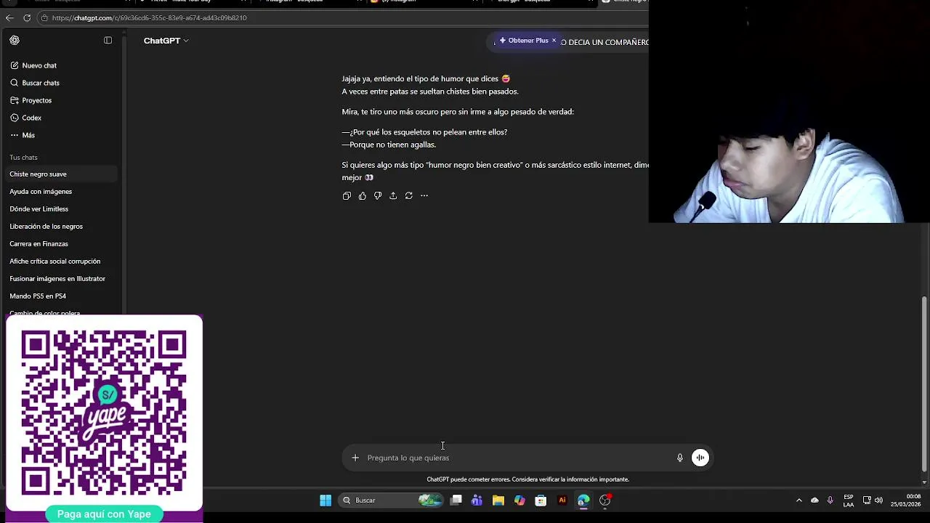Click the taskbar Buscar search box
The image size is (930, 523).
pos(392,500)
